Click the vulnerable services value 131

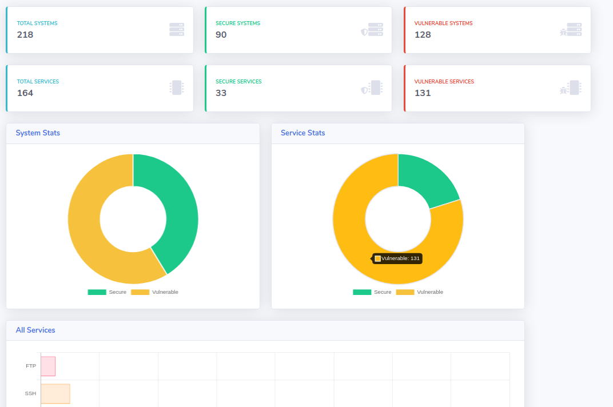423,93
